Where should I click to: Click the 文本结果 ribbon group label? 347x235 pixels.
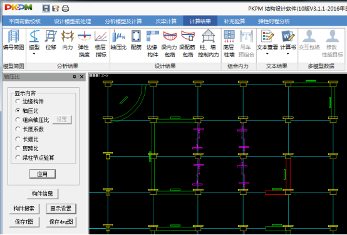coord(276,66)
